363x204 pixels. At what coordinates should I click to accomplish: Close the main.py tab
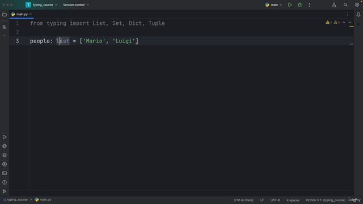31,14
